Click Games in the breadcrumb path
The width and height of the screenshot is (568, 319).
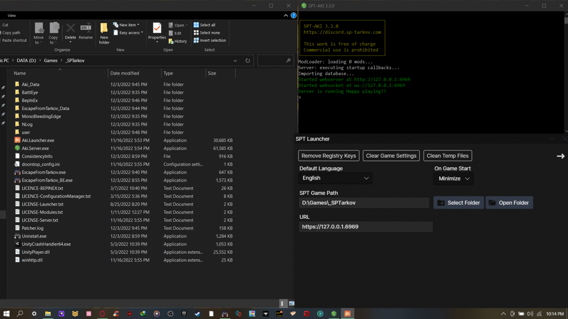click(x=51, y=60)
